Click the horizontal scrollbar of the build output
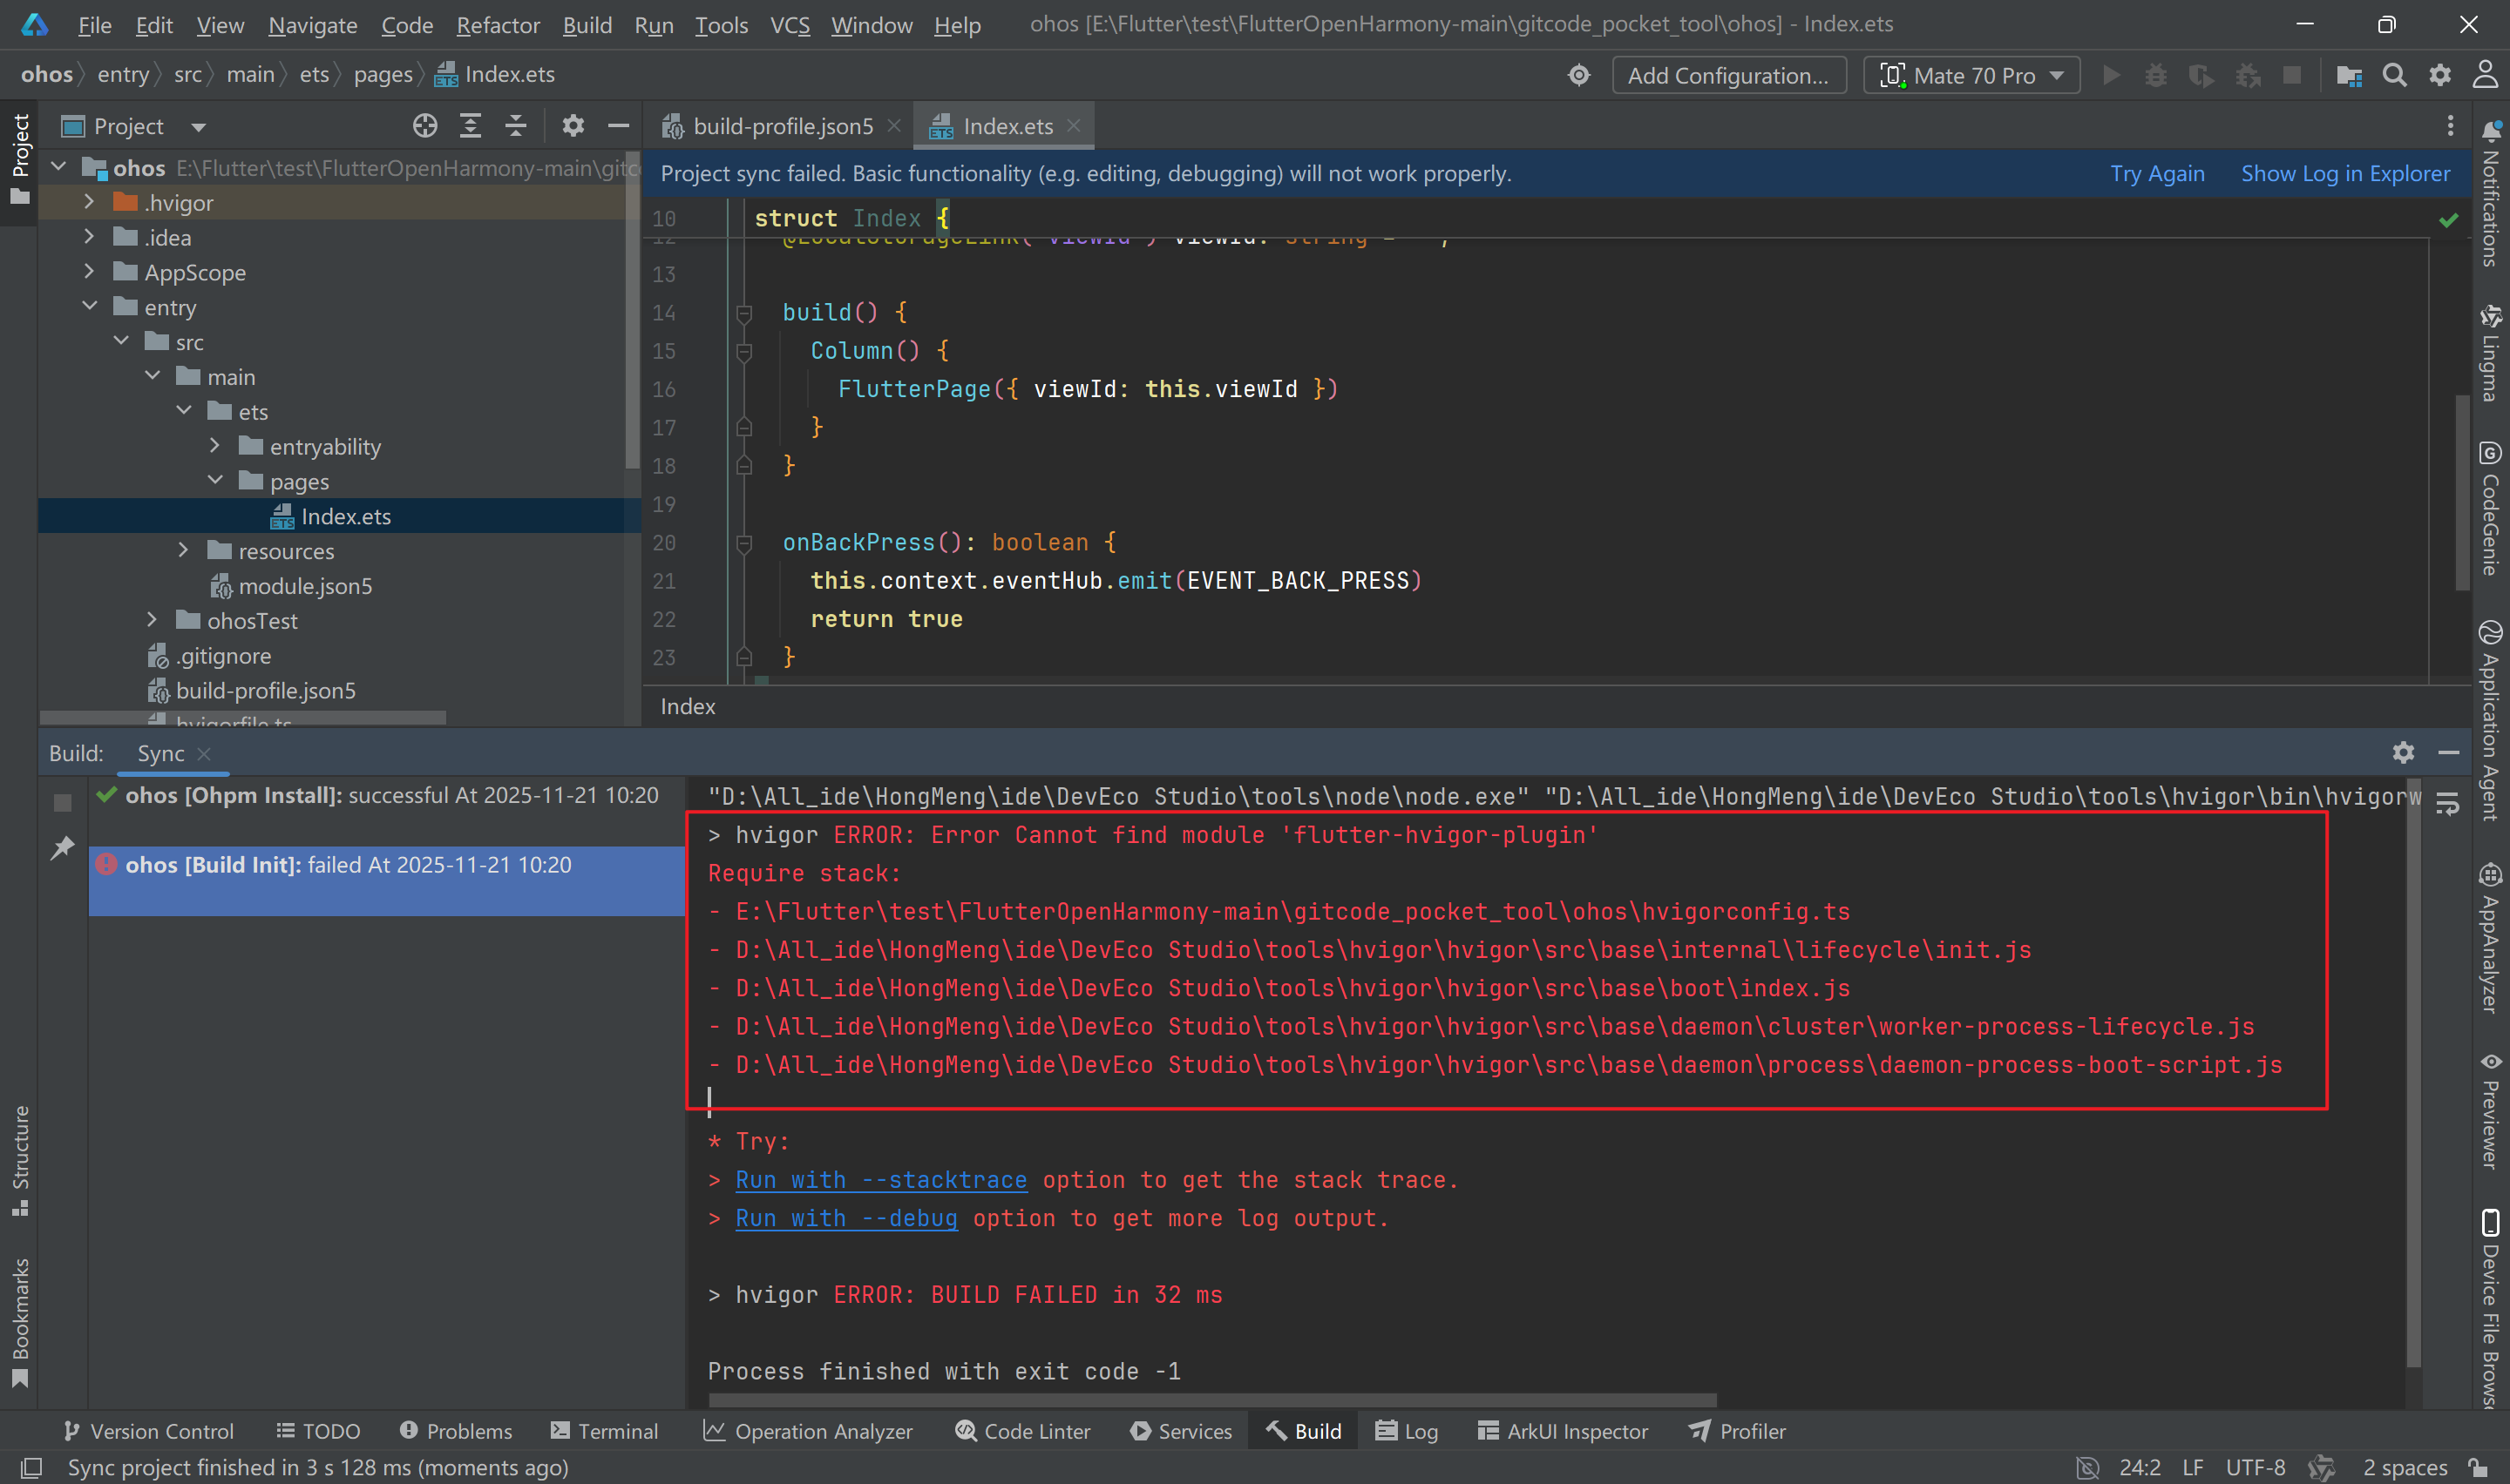Screen dimensions: 2510x1484 tap(1211, 1400)
